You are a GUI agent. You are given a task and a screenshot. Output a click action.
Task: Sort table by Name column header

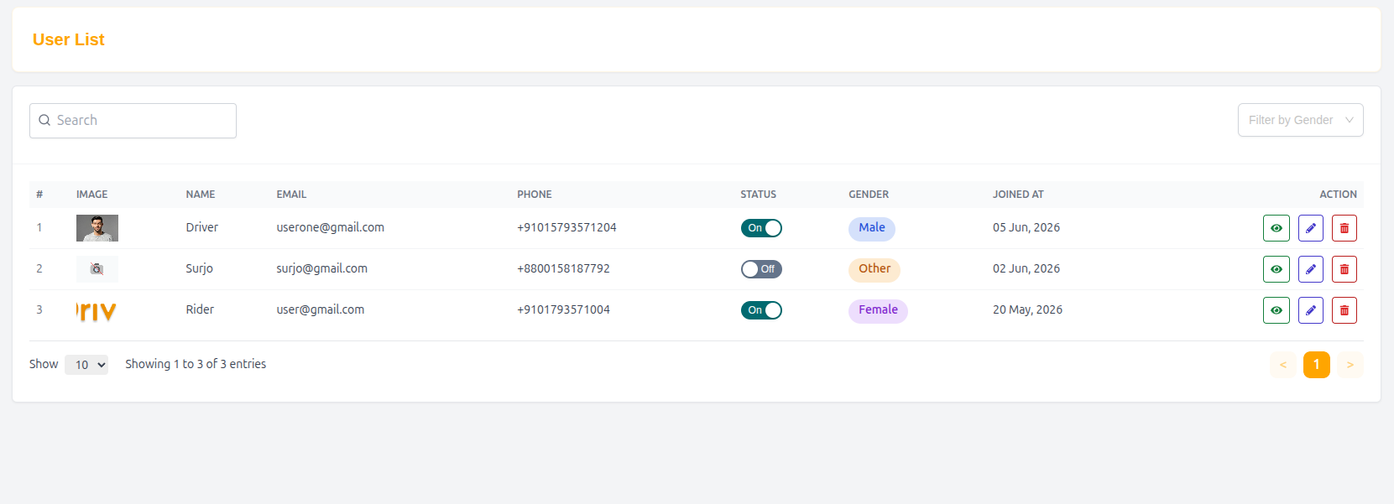pyautogui.click(x=201, y=195)
